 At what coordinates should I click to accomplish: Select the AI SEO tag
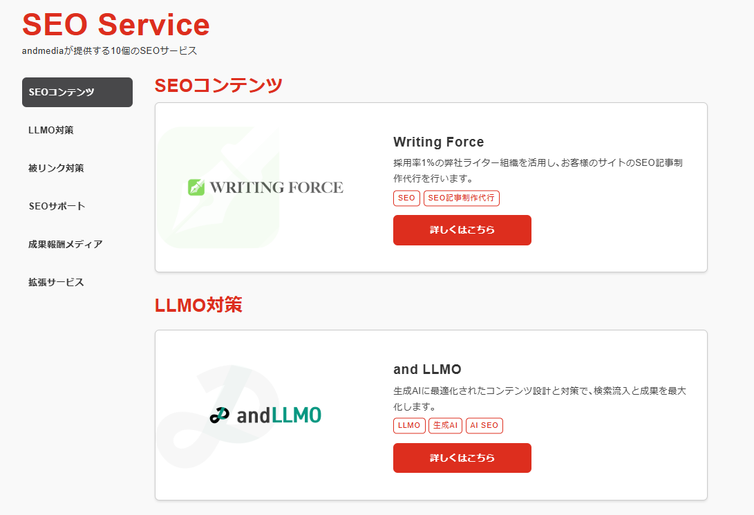point(484,426)
